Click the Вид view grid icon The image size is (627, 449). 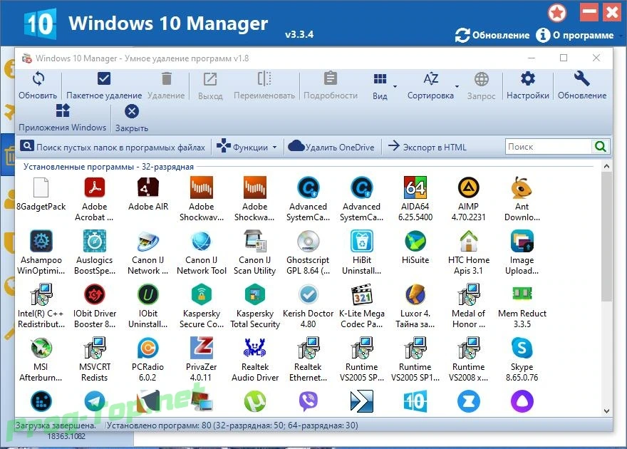380,79
